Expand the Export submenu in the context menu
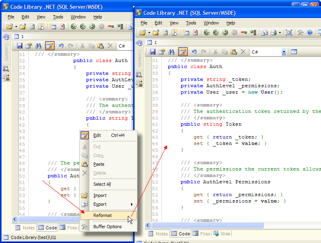 108,204
